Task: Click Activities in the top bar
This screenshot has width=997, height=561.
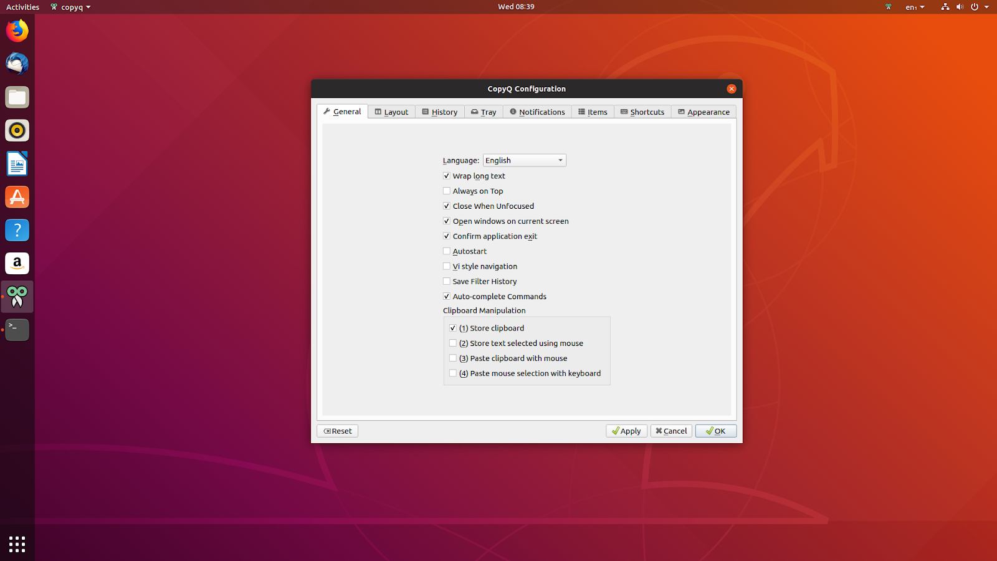Action: pos(22,7)
